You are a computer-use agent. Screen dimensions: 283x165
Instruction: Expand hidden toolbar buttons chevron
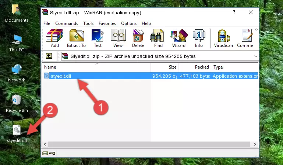256,29
